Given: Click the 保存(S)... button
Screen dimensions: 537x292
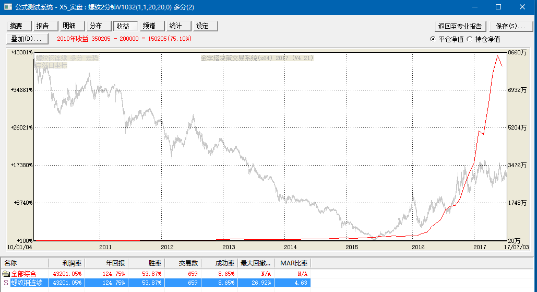Looking at the screenshot, I should tap(510, 26).
